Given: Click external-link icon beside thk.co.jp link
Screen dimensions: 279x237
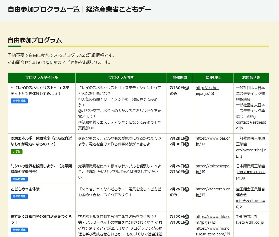Looking at the screenshot, I should (x=214, y=222).
